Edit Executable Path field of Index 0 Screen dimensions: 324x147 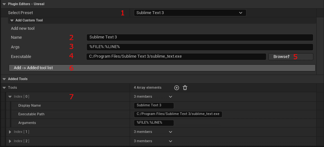[178, 114]
